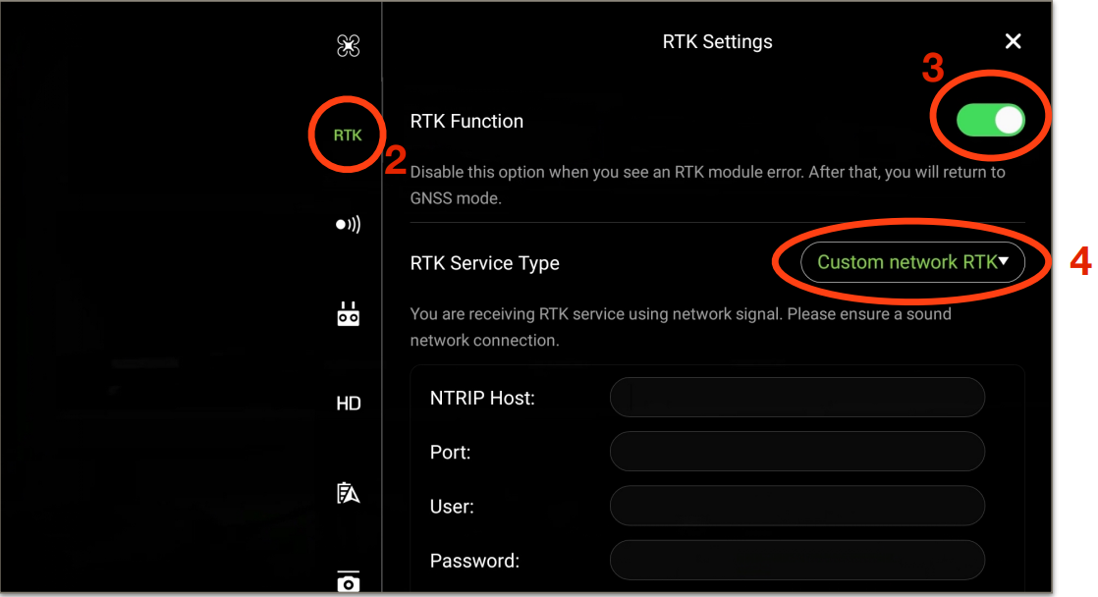Screen dimensions: 1098x597
Task: Click the NTRIP Host label
Action: coord(482,399)
